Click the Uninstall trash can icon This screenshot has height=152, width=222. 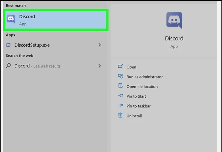(x=120, y=115)
